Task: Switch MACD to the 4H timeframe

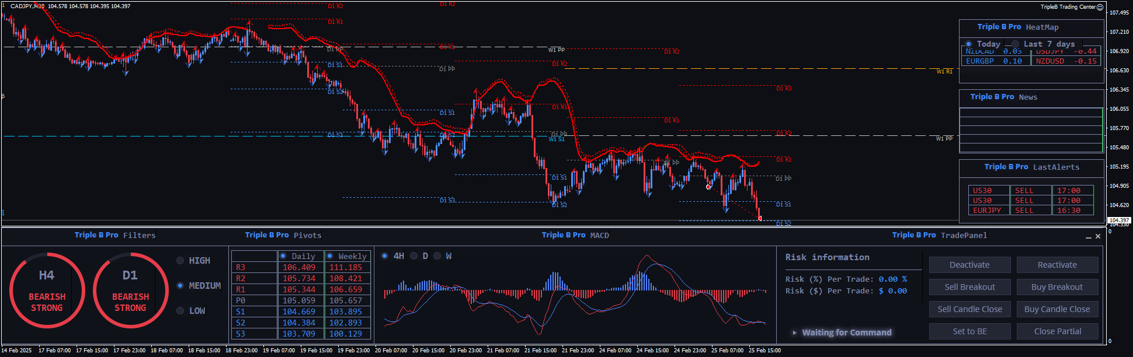Action: (384, 256)
